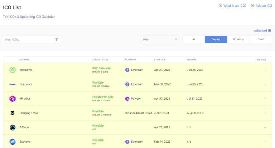Click the DeeLance logo icon
This screenshot has width=275, height=148.
pos(13,84)
